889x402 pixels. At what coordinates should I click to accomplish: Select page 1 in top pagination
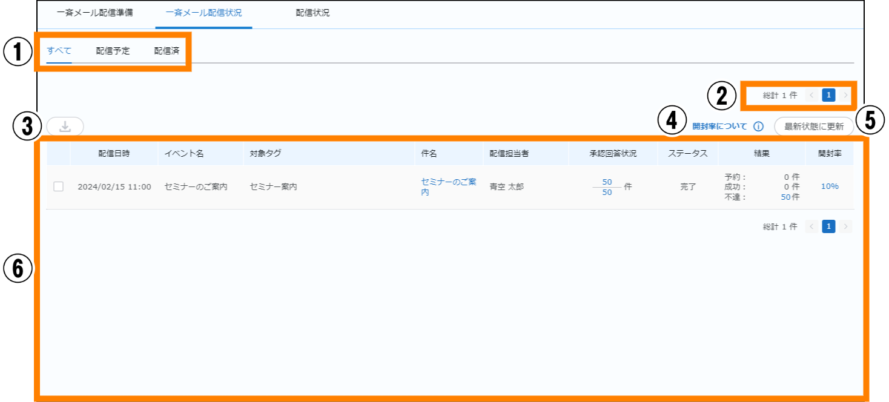[828, 95]
